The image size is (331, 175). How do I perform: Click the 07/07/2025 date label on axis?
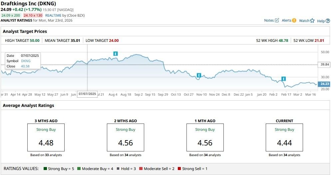click(87, 94)
